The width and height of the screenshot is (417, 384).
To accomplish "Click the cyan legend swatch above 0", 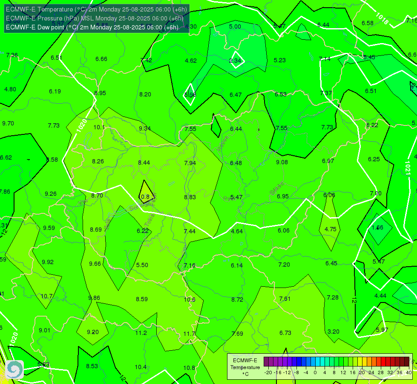I will 317,362.
